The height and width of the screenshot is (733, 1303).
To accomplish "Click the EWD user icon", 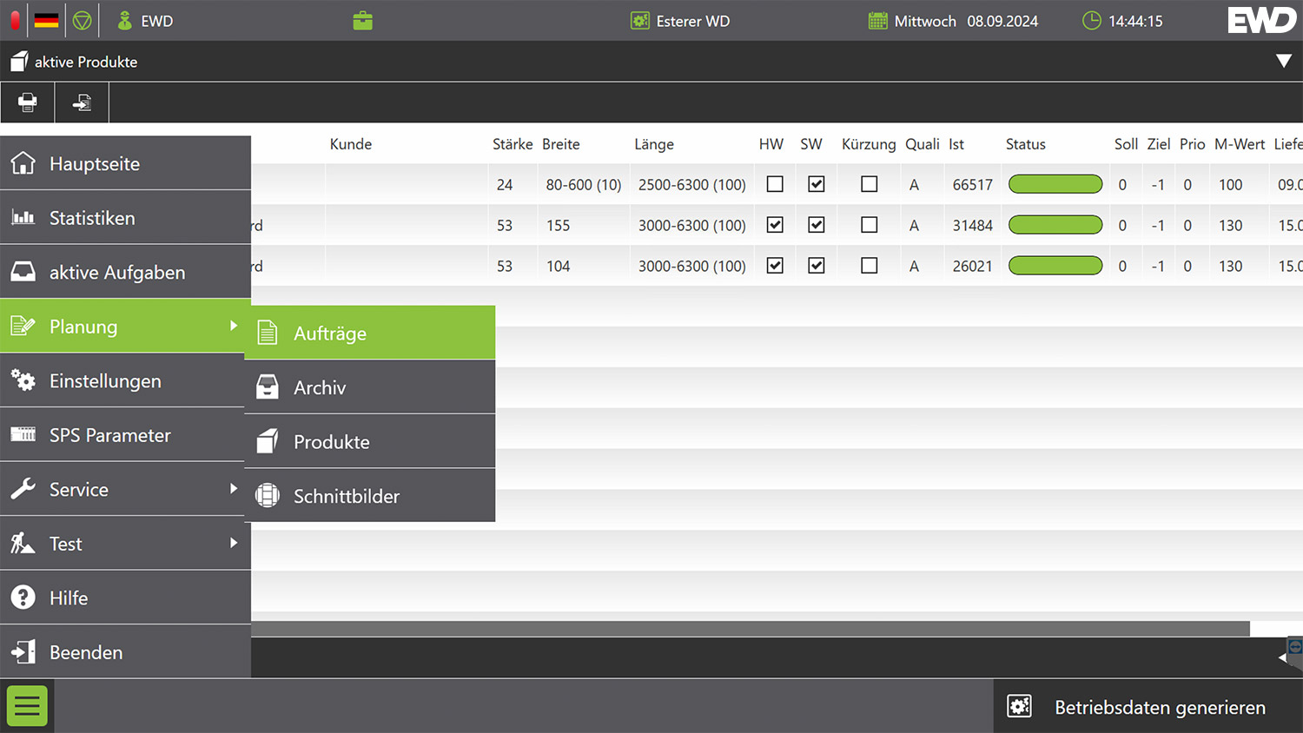I will [x=125, y=21].
